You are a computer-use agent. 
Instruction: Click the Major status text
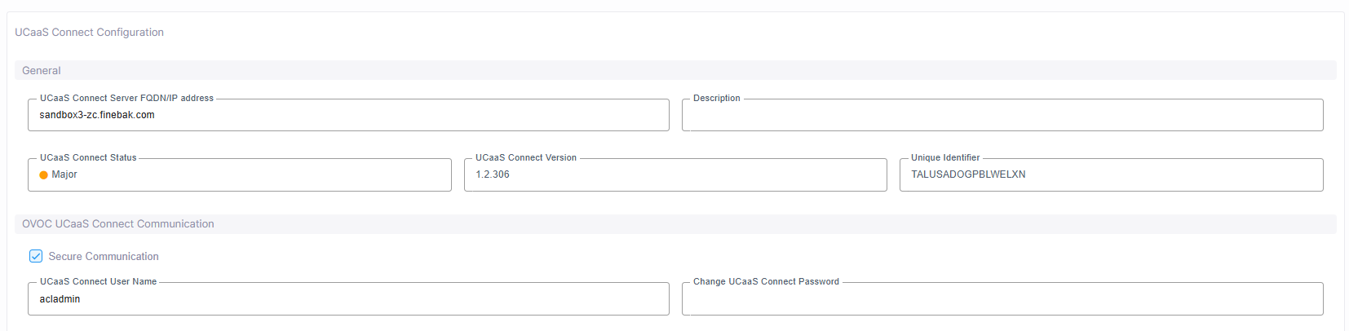tap(64, 174)
